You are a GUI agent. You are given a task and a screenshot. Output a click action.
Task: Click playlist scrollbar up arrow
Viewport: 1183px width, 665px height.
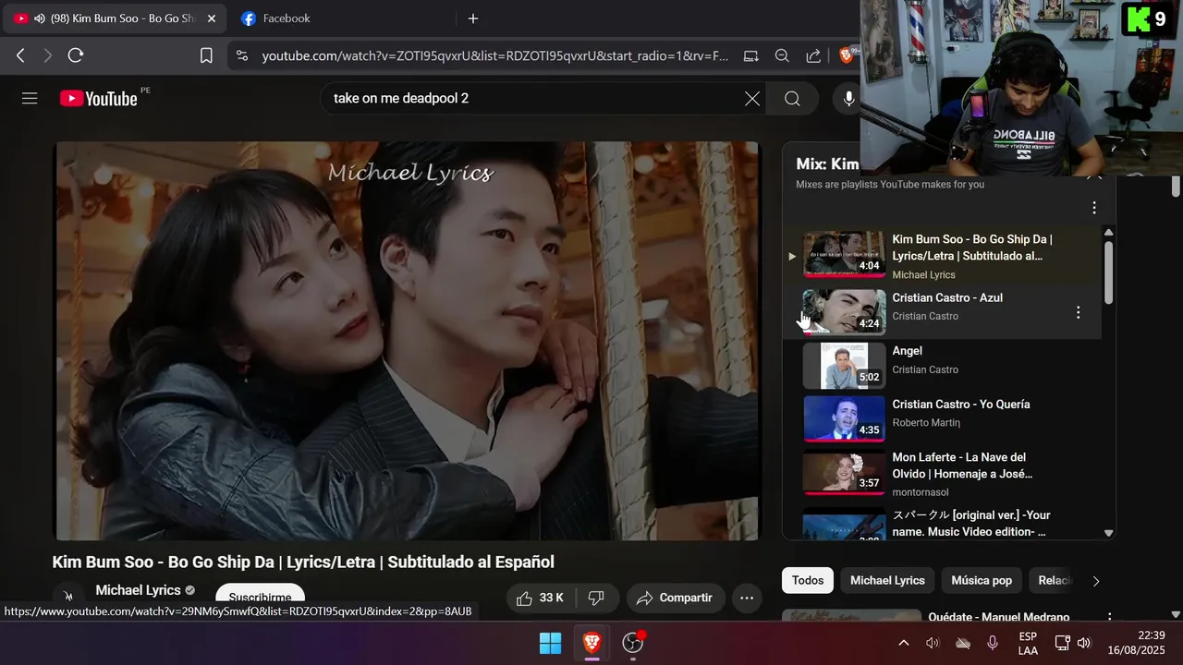pos(1108,232)
